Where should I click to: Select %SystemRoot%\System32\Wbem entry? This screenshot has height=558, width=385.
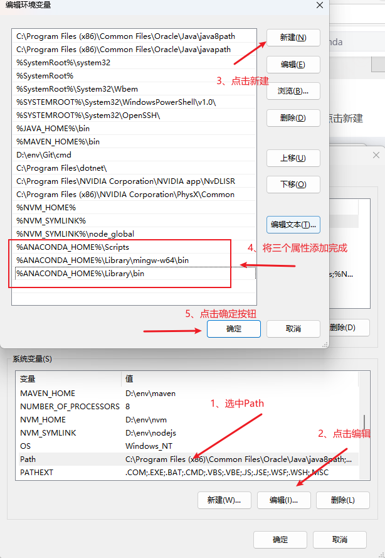point(134,89)
